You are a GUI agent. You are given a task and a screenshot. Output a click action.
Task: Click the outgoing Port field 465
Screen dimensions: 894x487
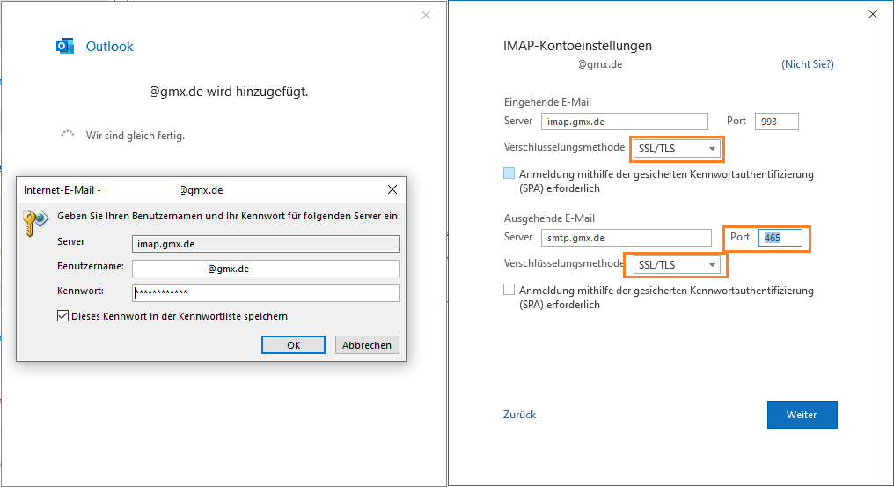(x=780, y=238)
